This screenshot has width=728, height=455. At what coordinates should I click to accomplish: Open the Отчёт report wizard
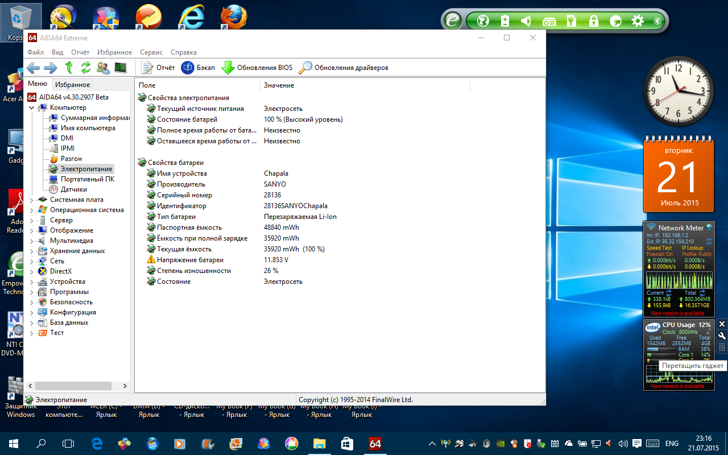pyautogui.click(x=158, y=68)
